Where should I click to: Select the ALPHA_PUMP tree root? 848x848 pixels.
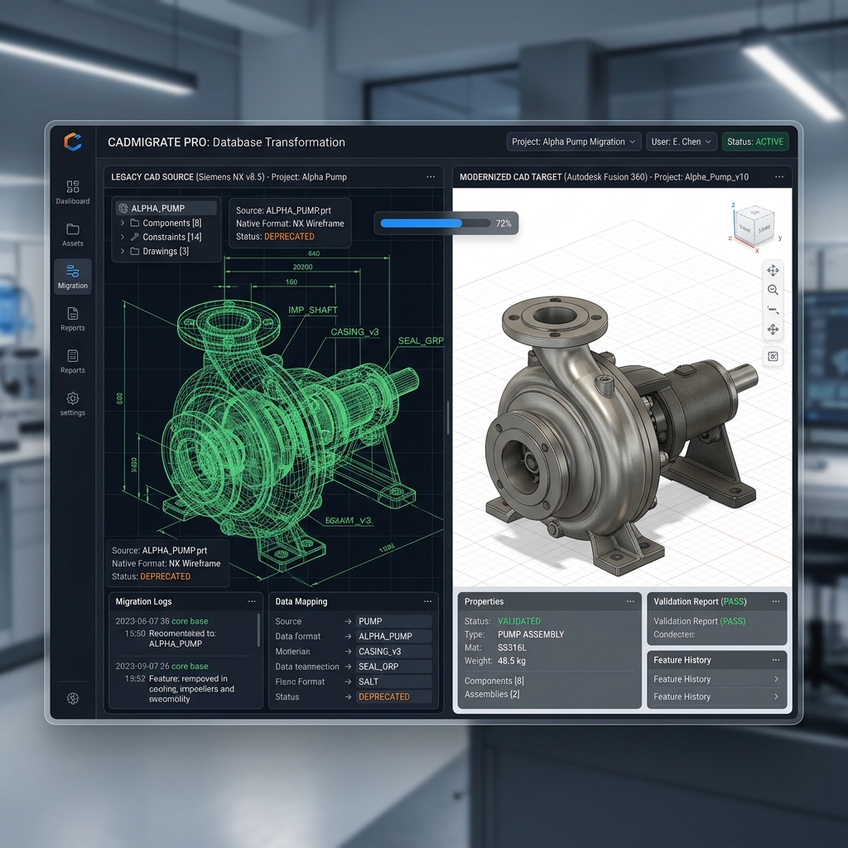166,208
